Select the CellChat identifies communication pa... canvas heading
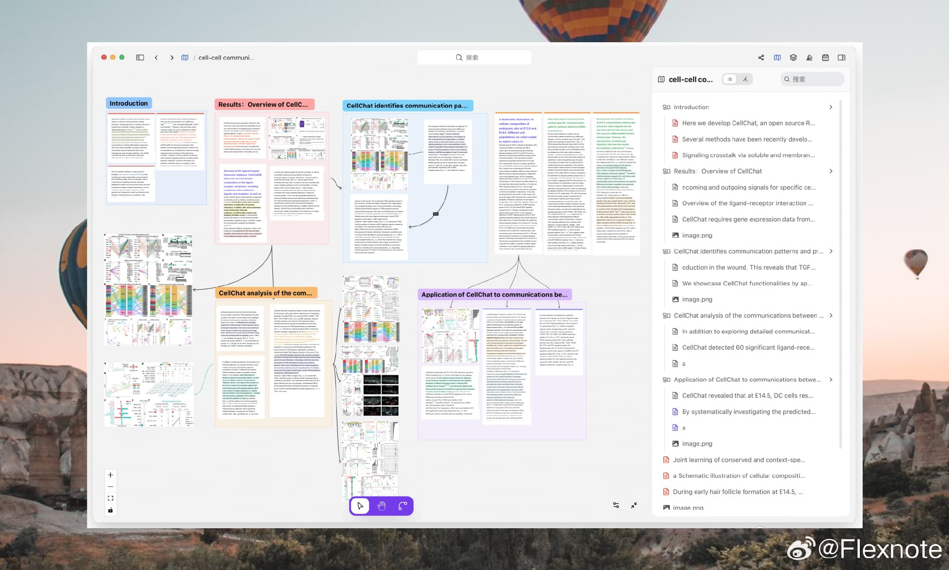 pyautogui.click(x=407, y=106)
